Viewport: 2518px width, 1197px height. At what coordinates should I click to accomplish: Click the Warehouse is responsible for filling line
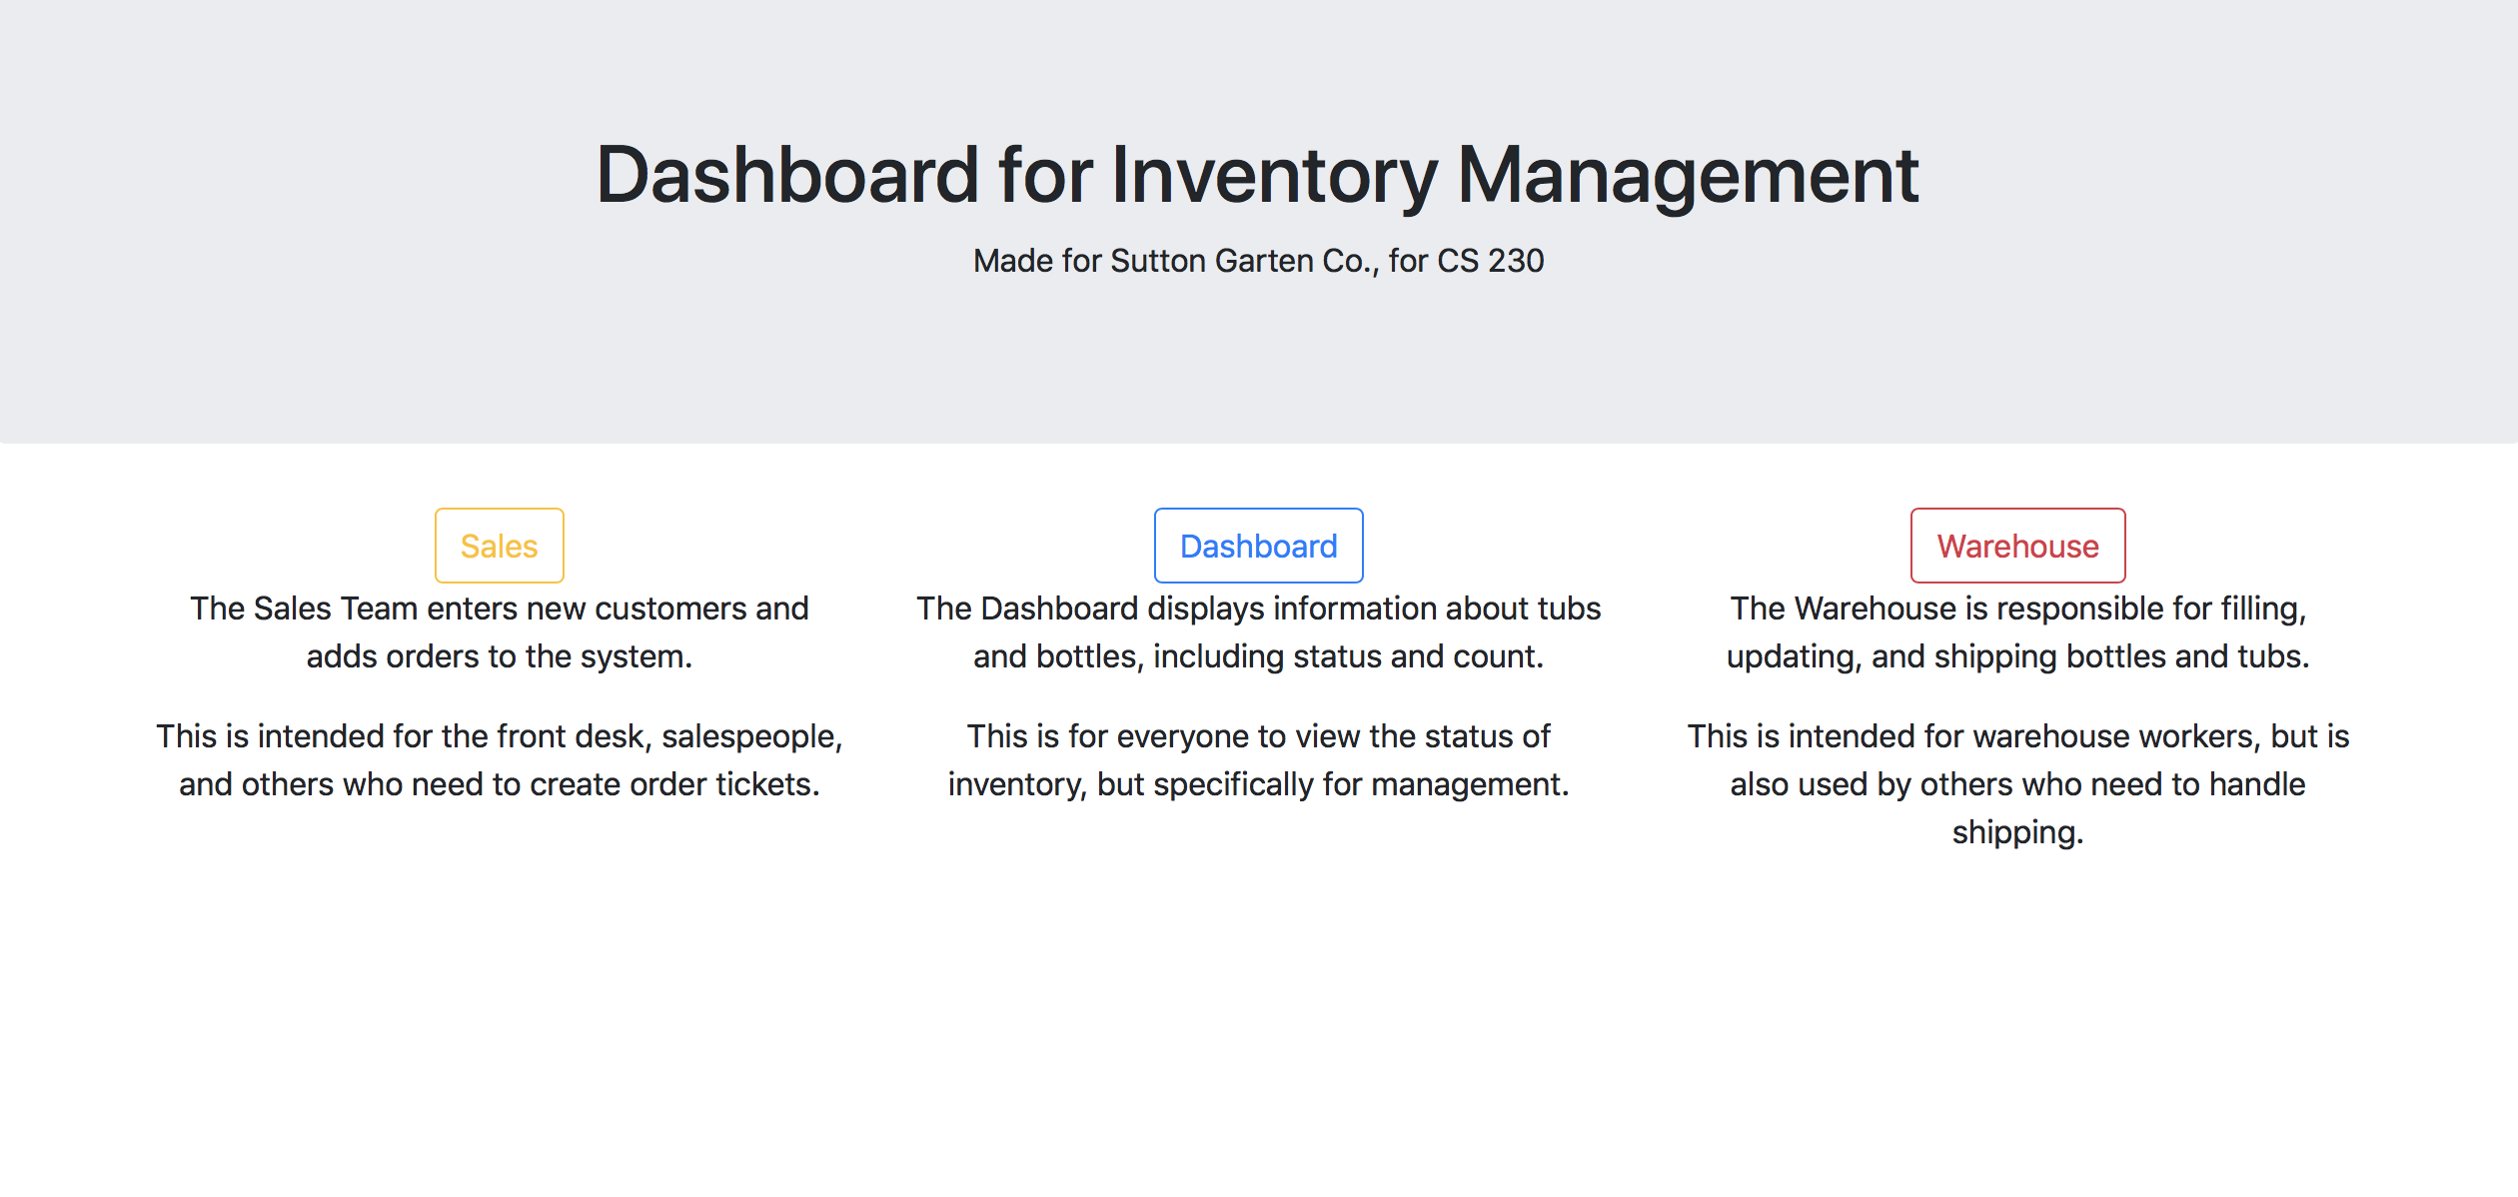[2017, 608]
